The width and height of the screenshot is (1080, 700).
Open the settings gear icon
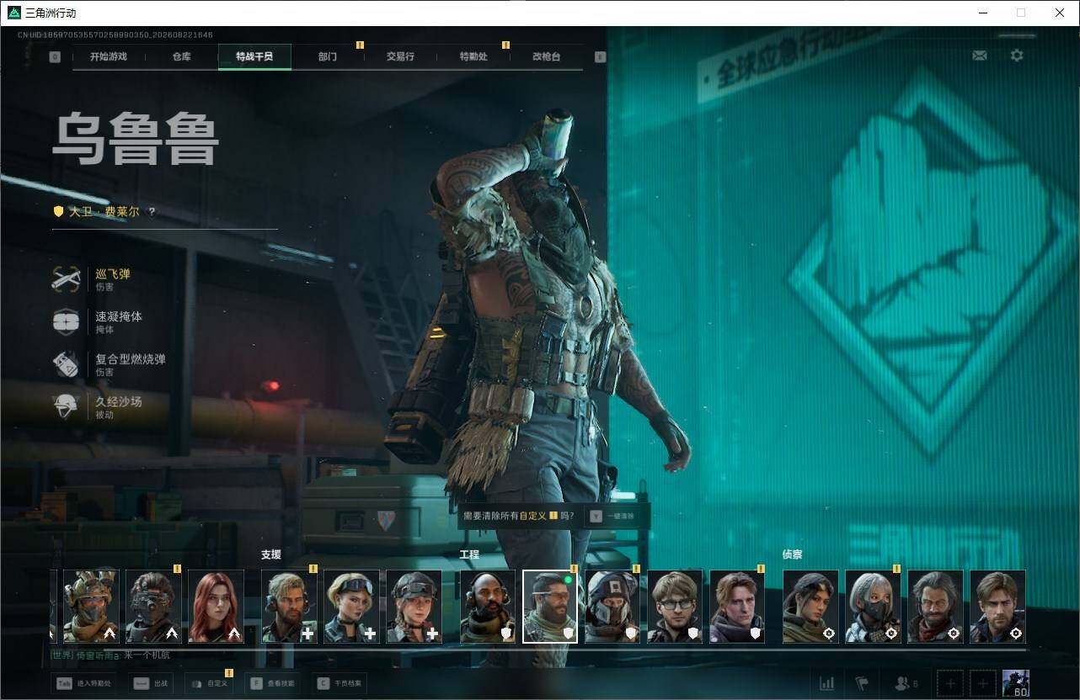pyautogui.click(x=1017, y=56)
